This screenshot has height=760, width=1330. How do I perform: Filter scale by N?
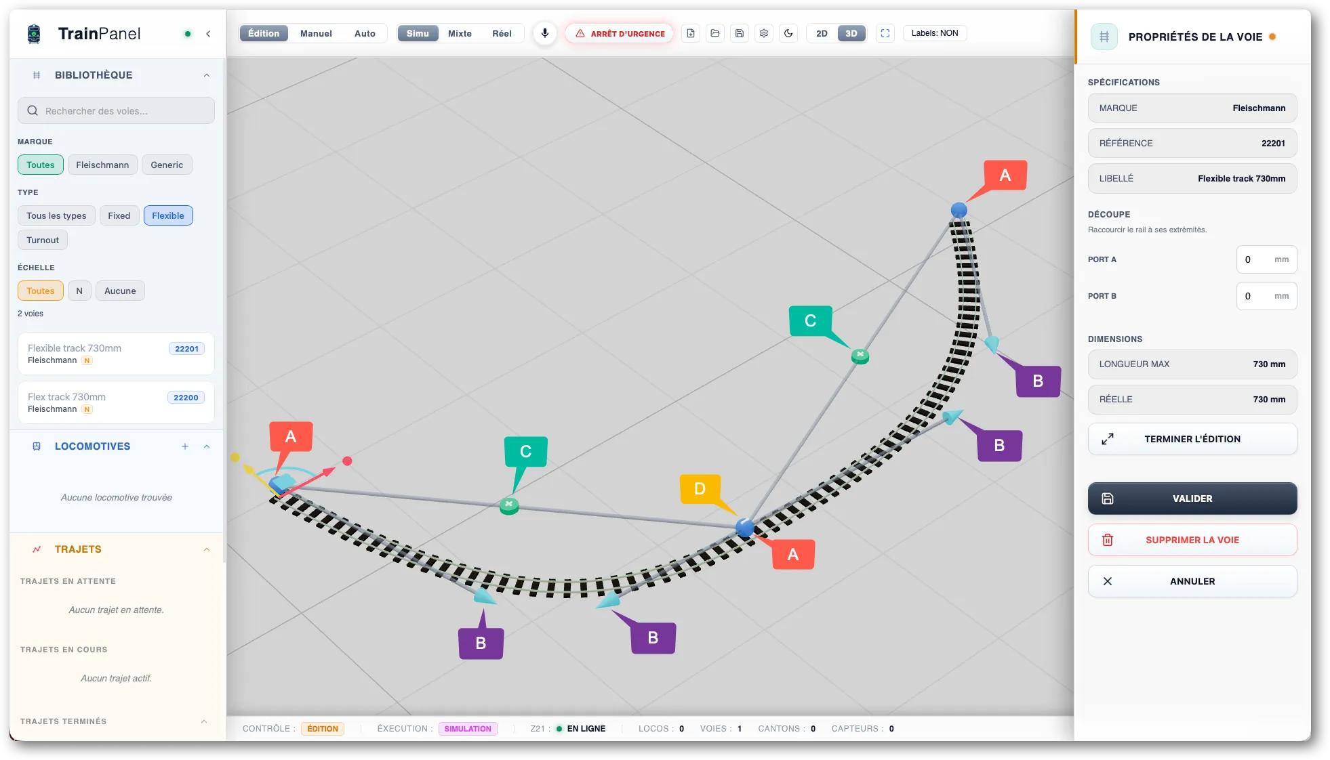(79, 291)
